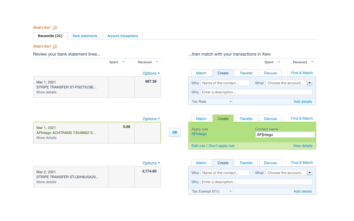This screenshot has height=221, width=354.
Task: Click Find & Match for the 2,774.80 line
Action: click(302, 163)
